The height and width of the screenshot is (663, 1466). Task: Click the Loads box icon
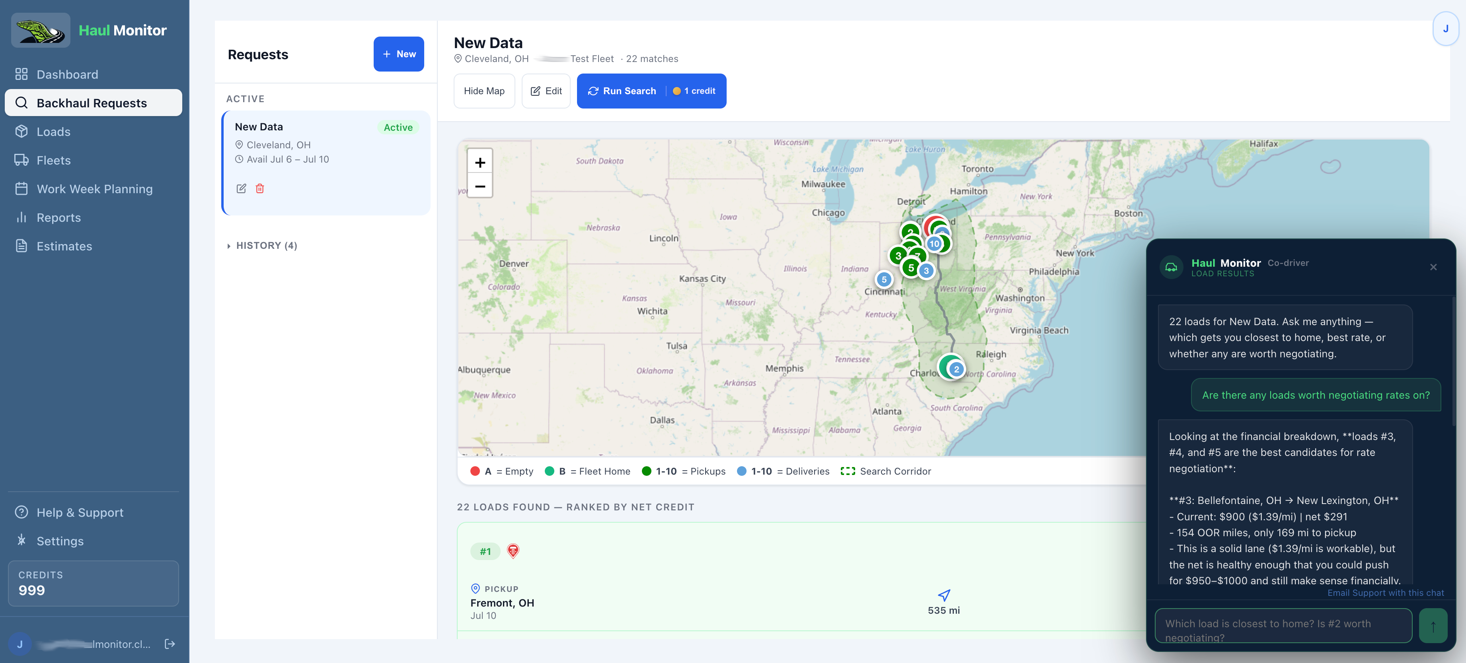point(21,131)
